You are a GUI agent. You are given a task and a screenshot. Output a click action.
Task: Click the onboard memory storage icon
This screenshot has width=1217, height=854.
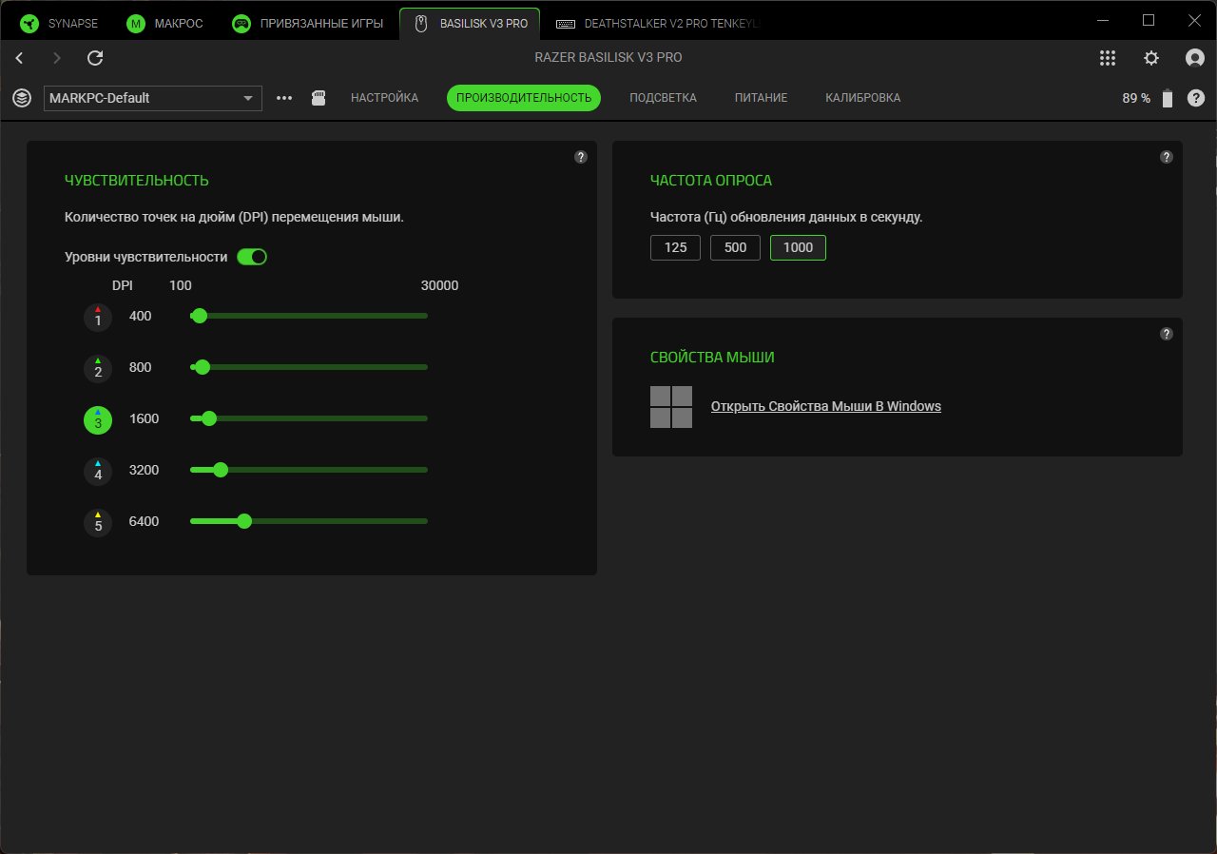[319, 98]
